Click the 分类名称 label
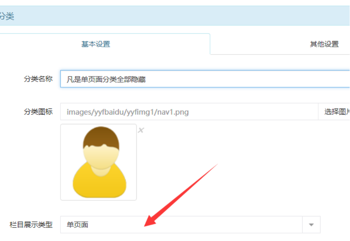350x241 pixels. point(38,79)
